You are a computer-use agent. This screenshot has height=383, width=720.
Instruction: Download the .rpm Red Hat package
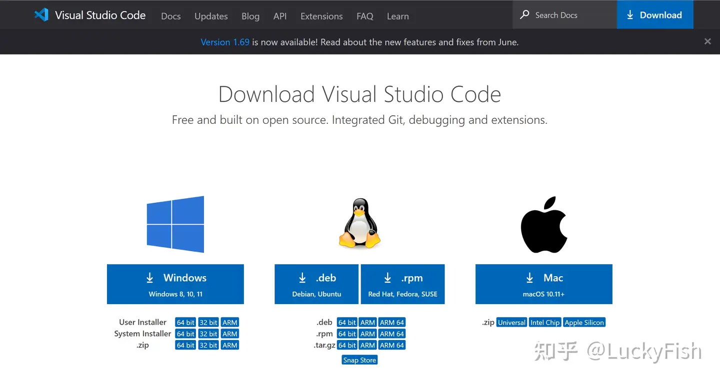[402, 284]
